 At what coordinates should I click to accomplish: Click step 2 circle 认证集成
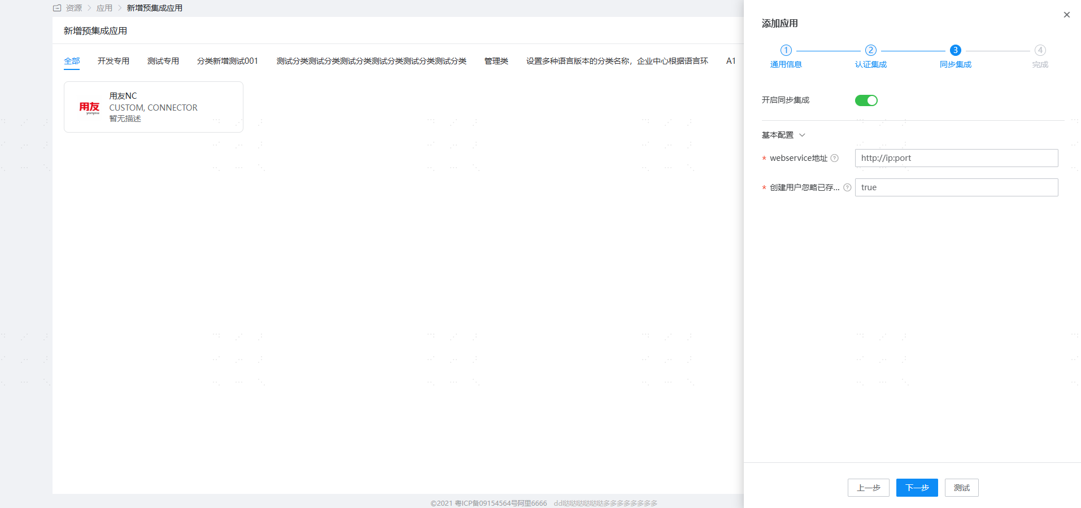pyautogui.click(x=870, y=50)
